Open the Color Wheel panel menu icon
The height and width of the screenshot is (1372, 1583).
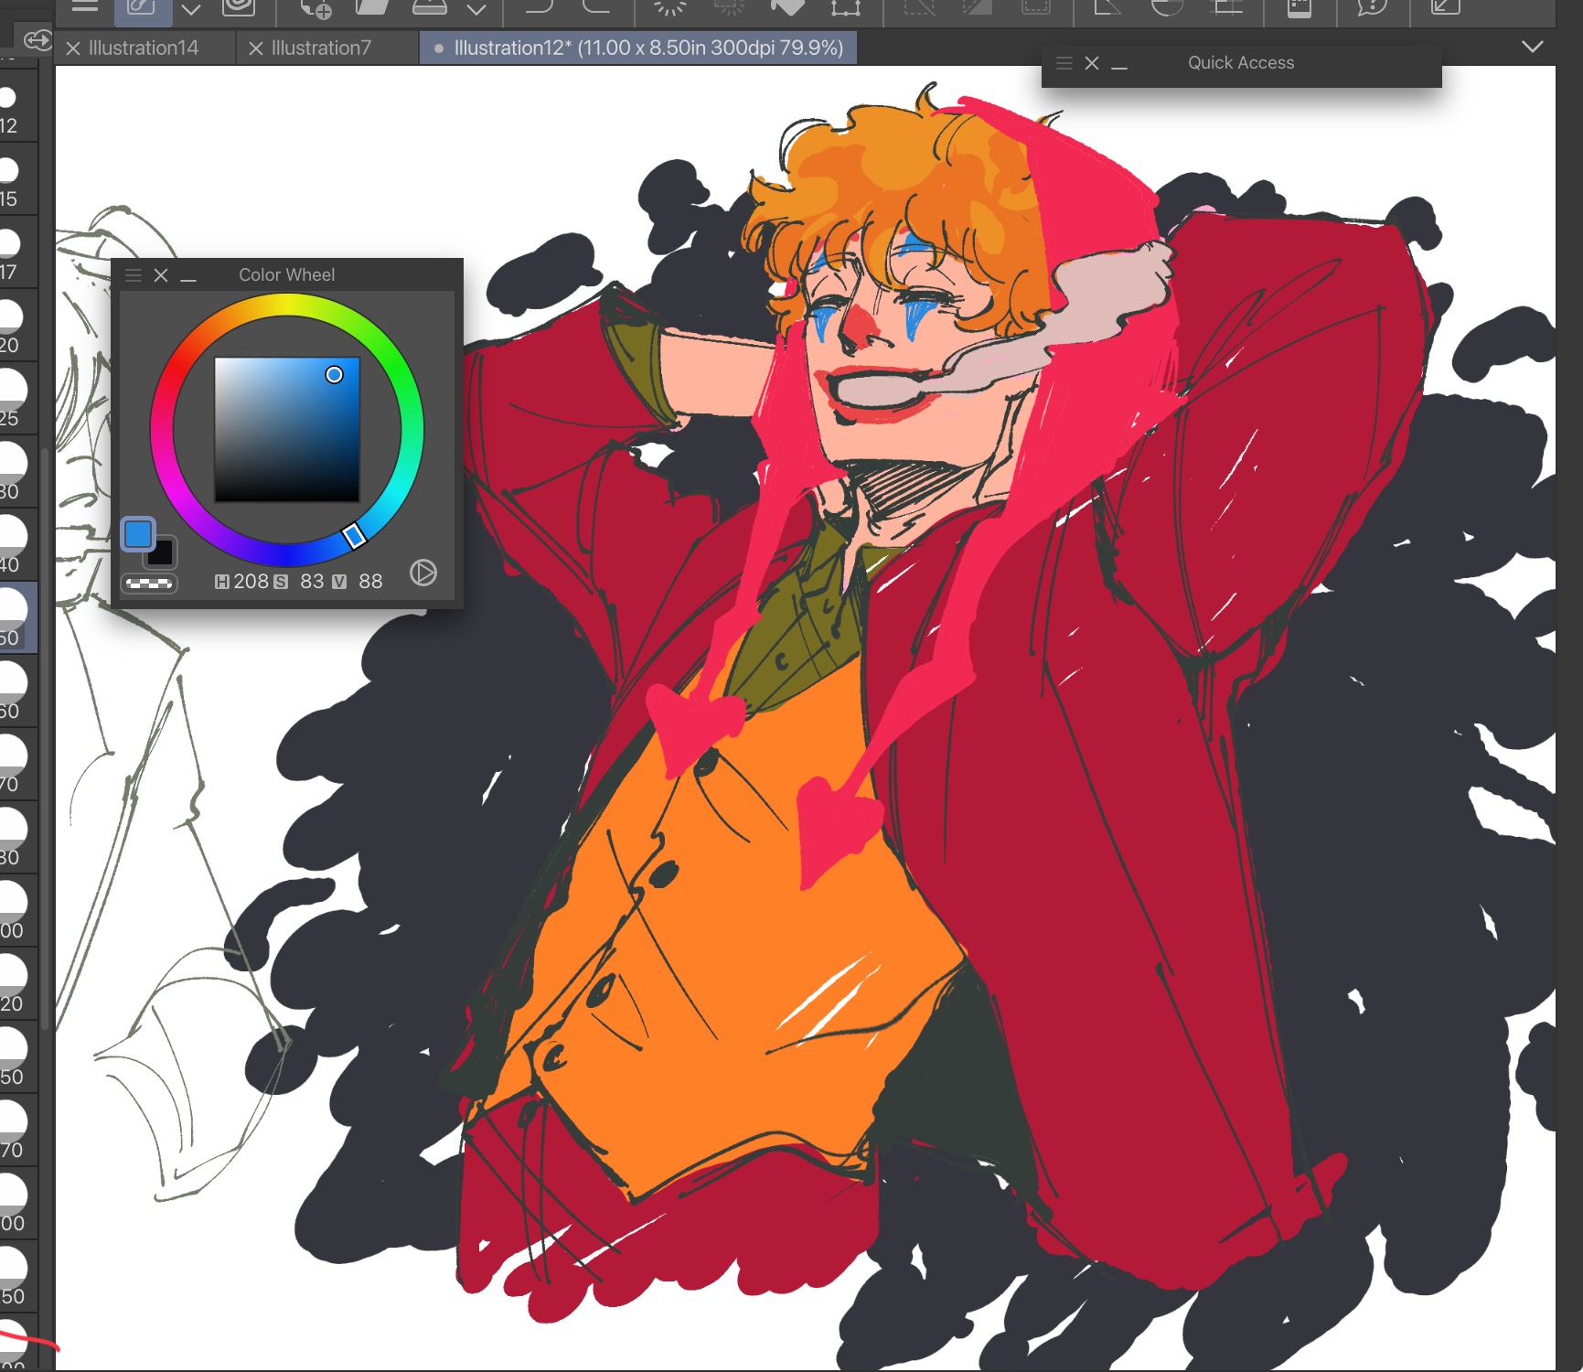click(x=134, y=275)
